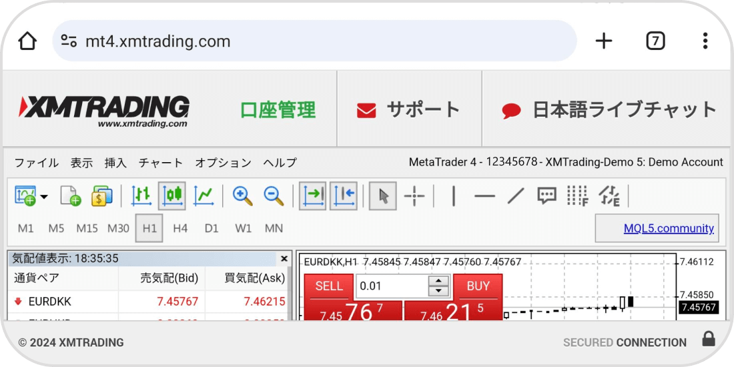Expand the new chart dropdown arrow
Image resolution: width=734 pixels, height=367 pixels.
pos(44,197)
